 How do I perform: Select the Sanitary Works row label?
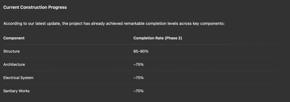pos(16,91)
